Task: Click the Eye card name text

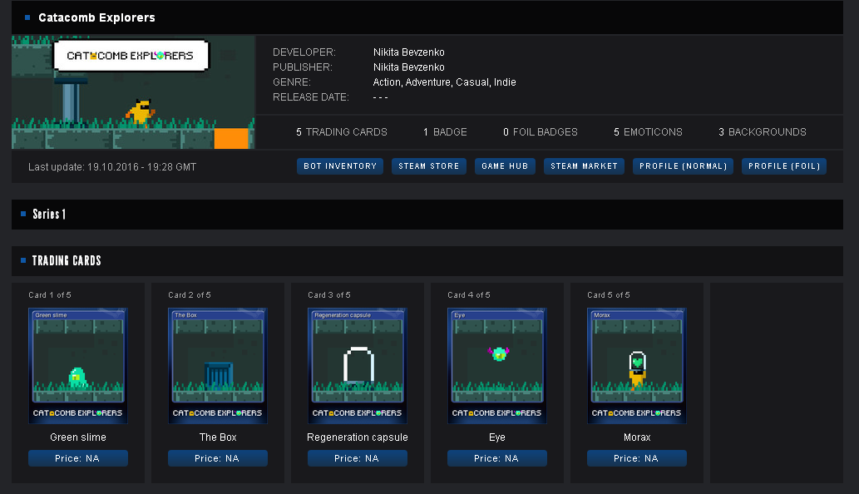Action: pos(497,437)
